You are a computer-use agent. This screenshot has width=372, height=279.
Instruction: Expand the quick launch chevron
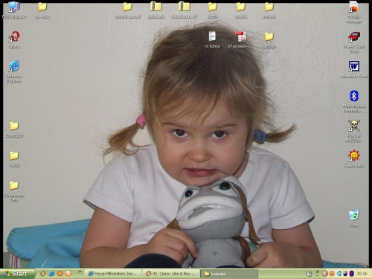tap(80, 272)
